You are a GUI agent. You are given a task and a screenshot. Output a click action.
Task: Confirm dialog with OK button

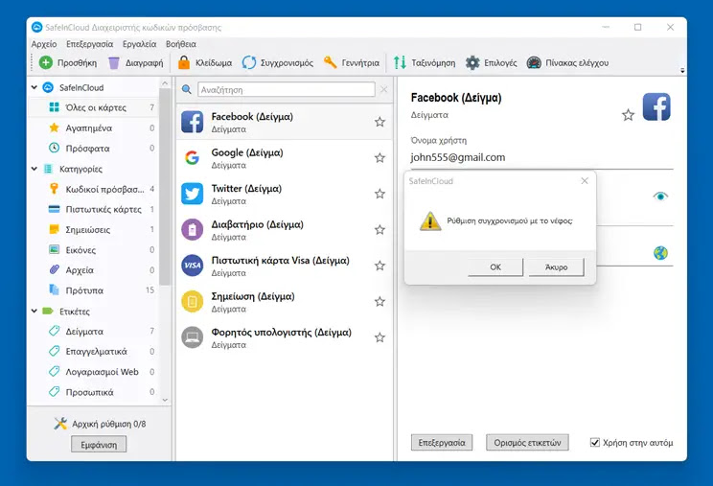(x=495, y=267)
